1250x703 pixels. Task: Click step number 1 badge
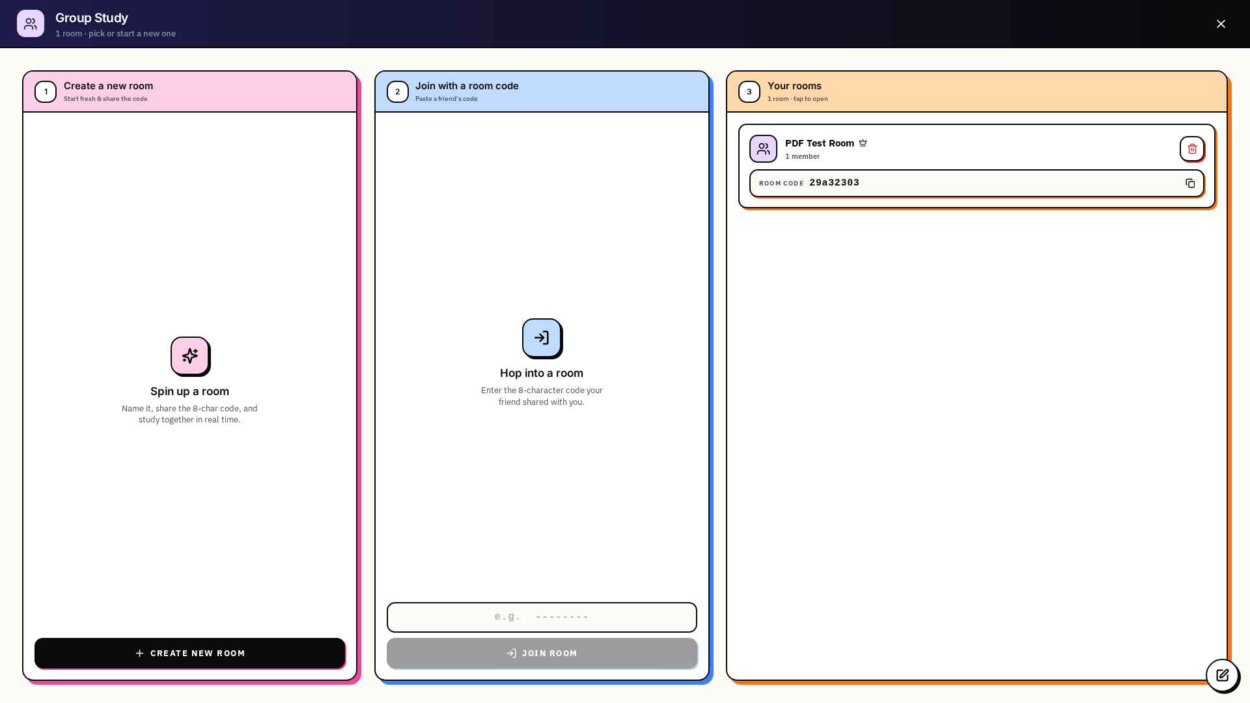pos(46,92)
